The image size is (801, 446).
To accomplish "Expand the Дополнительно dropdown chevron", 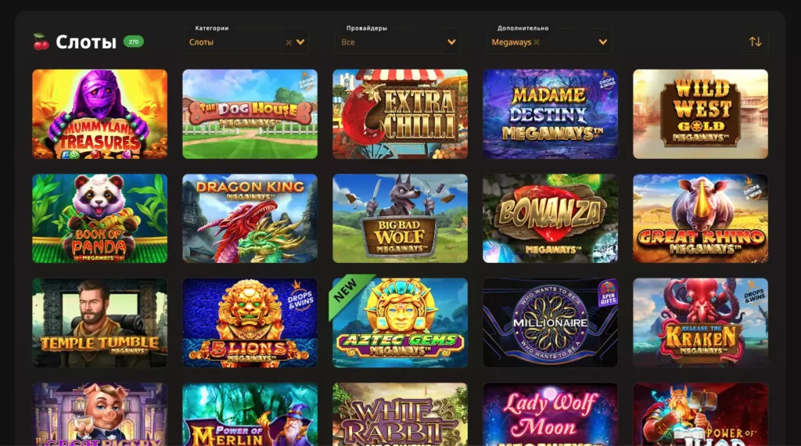I will (x=603, y=42).
